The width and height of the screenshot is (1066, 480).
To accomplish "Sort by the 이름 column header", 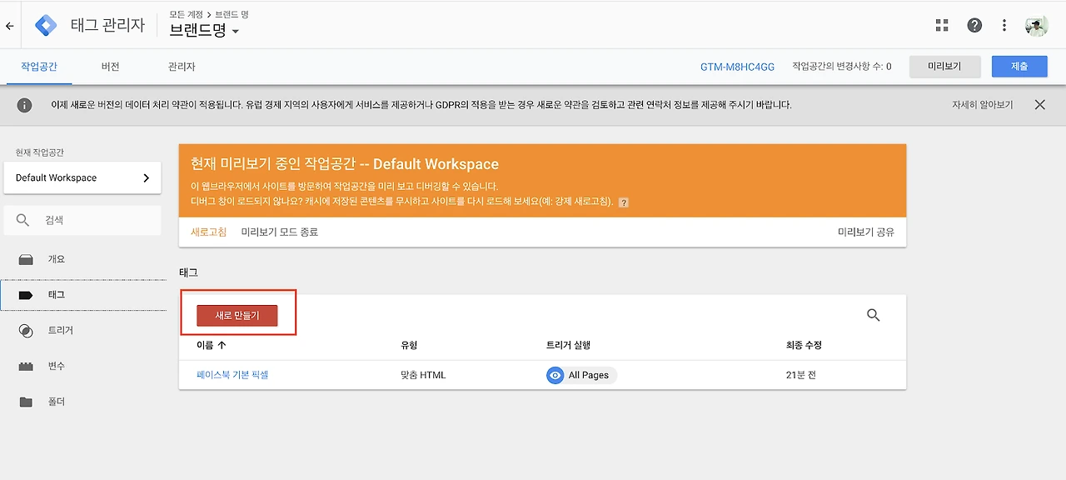I will [x=212, y=345].
